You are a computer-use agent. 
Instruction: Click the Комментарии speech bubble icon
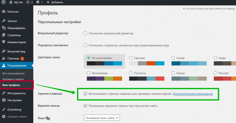[x=4, y=42]
